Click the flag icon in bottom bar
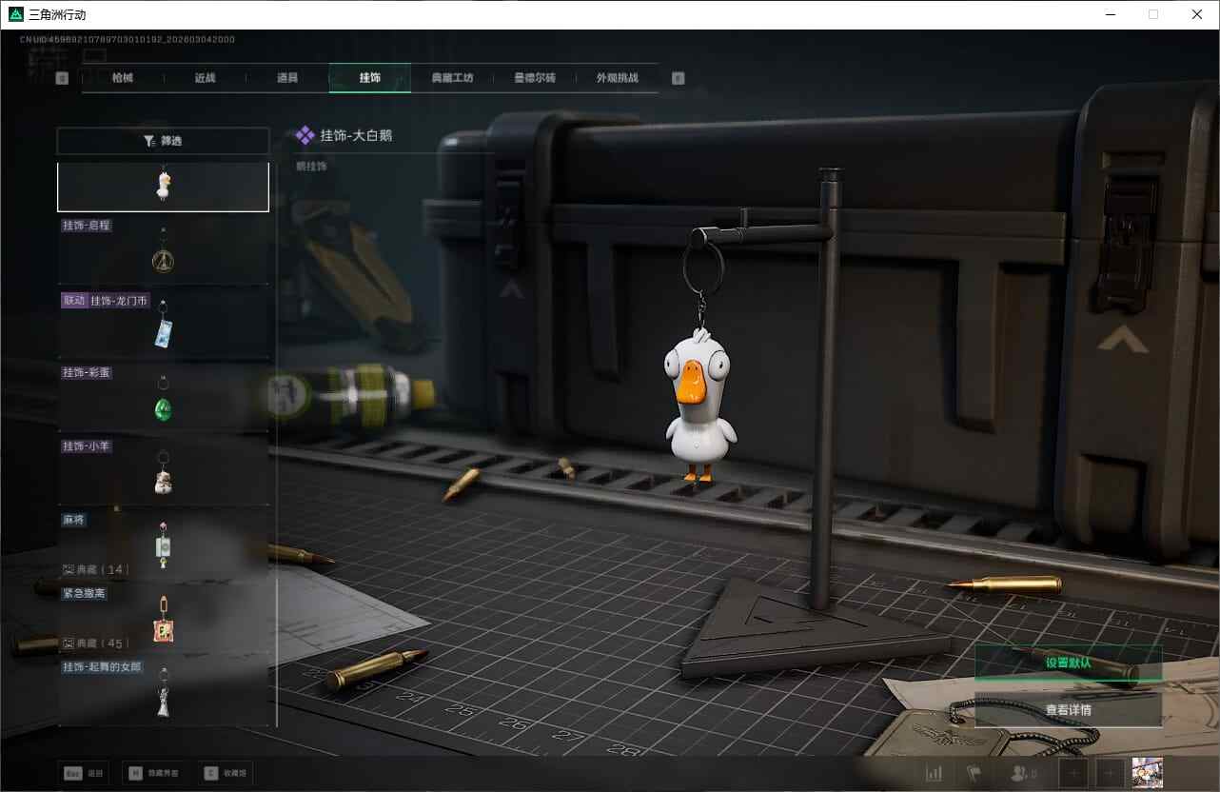This screenshot has height=792, width=1220. click(x=974, y=773)
